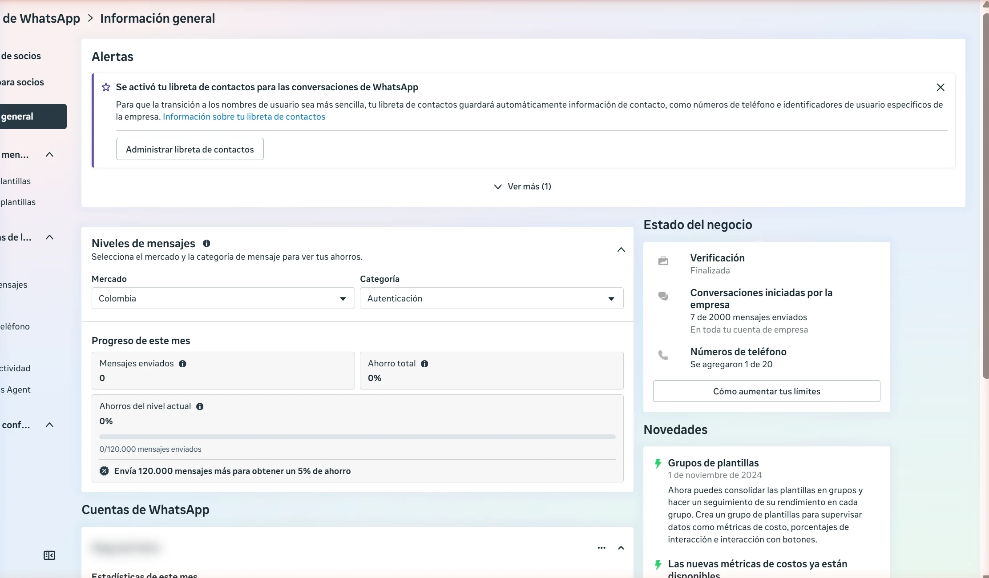
Task: Click Administrar libreta de contactos button
Action: point(190,149)
